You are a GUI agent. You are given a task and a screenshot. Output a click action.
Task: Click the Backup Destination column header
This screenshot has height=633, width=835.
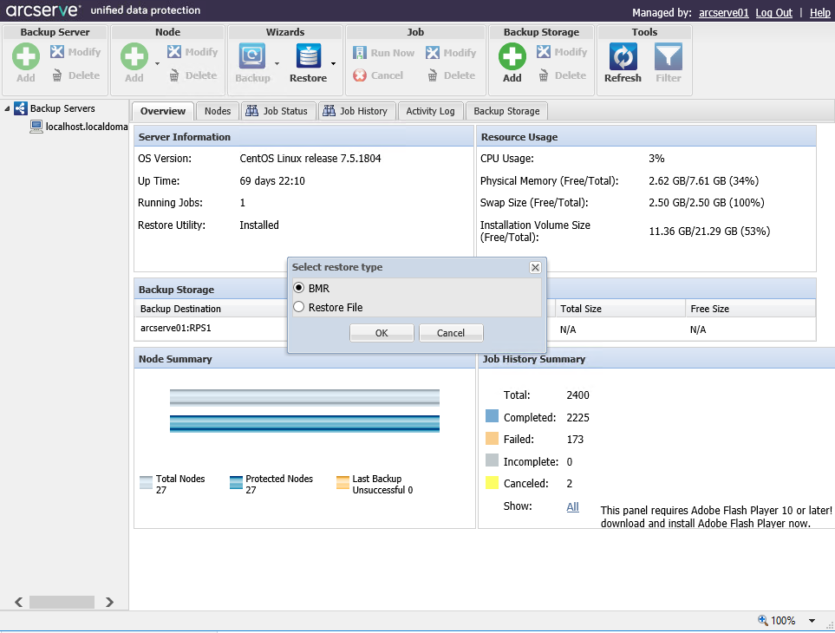tap(212, 309)
